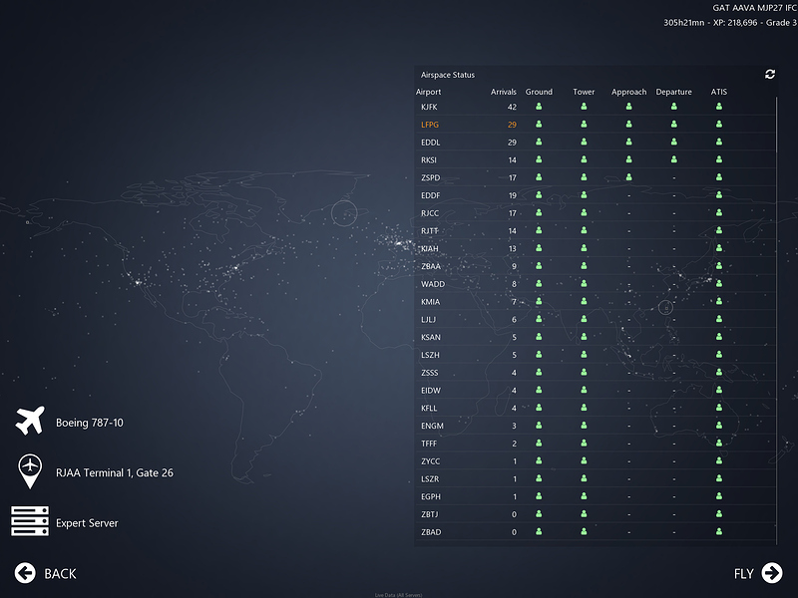The height and width of the screenshot is (598, 798).
Task: Select the RKSI airport name
Action: (429, 160)
